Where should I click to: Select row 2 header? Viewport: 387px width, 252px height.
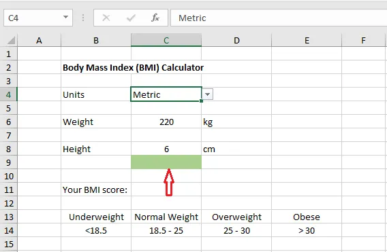[x=9, y=67]
